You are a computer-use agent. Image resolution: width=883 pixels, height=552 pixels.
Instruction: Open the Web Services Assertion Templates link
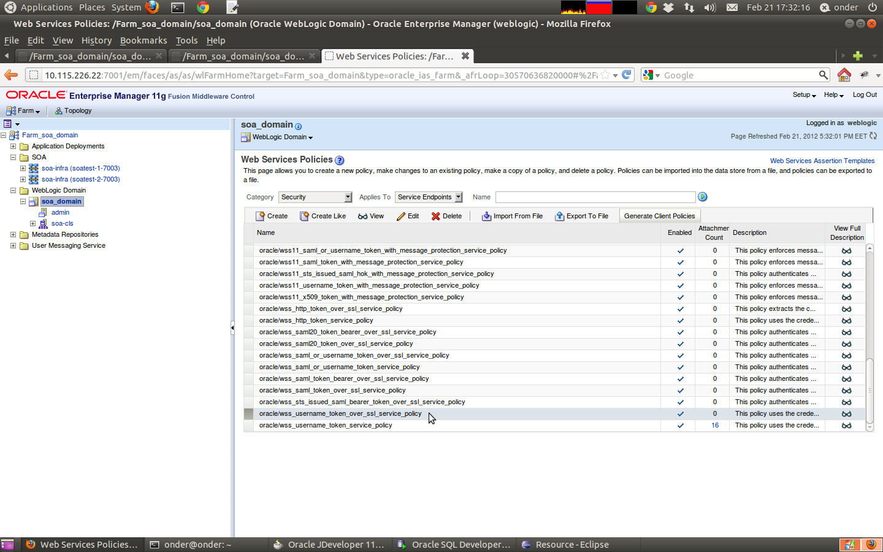pos(822,160)
